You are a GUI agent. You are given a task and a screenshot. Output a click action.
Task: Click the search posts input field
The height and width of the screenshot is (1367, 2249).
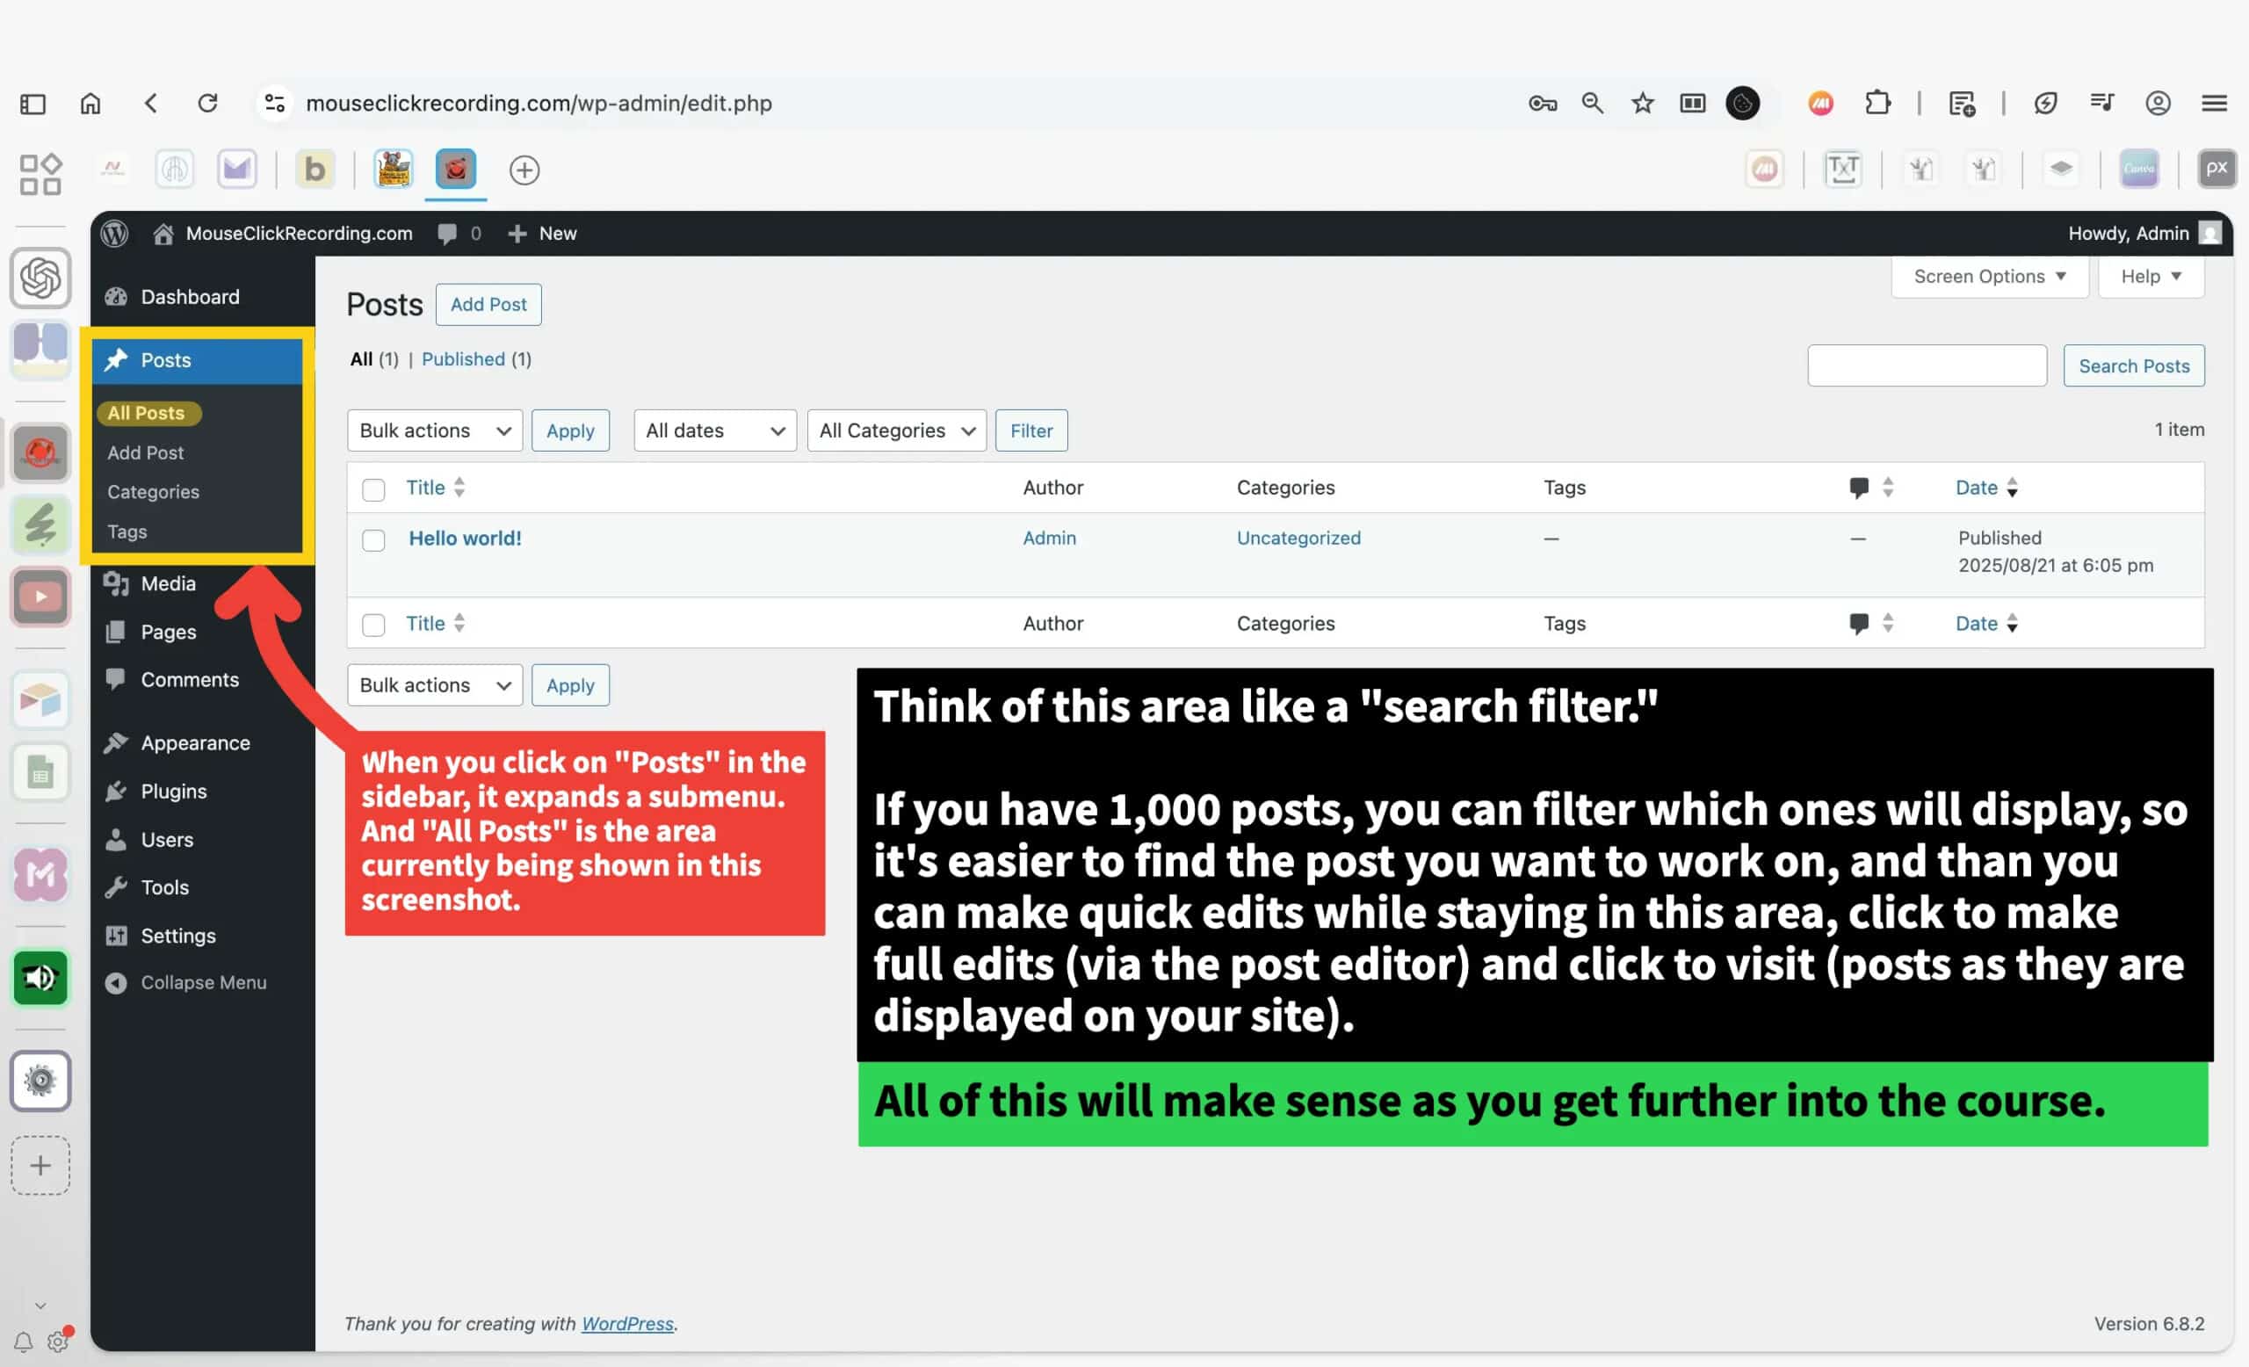pyautogui.click(x=1926, y=366)
